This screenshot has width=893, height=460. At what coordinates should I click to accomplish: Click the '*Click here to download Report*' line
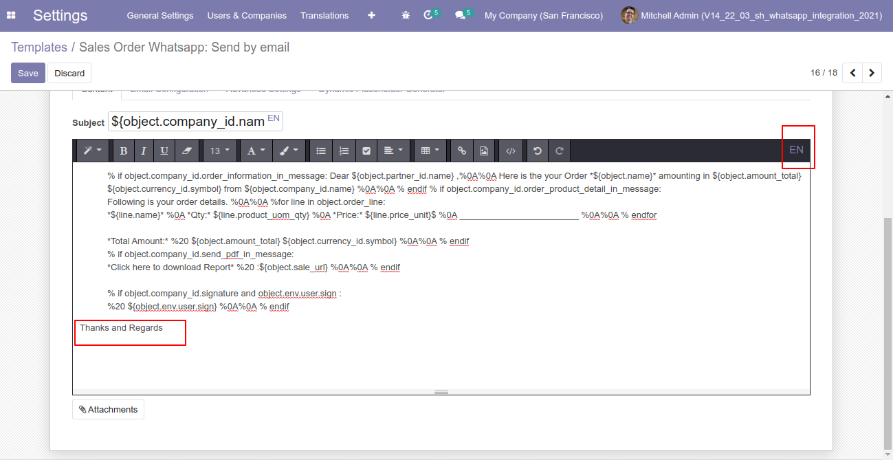[254, 267]
